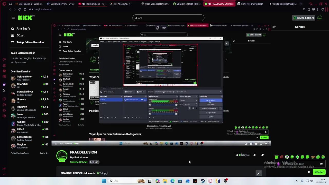Click the Kick search field
The width and height of the screenshot is (329, 185).
coord(168,18)
